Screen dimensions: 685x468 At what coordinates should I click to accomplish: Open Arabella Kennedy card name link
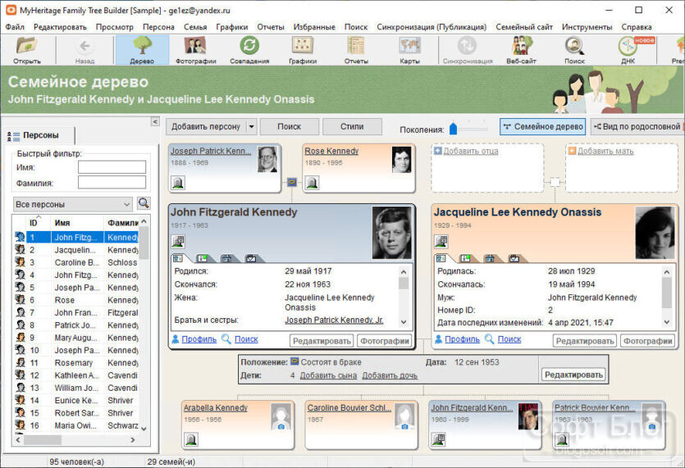pos(216,407)
